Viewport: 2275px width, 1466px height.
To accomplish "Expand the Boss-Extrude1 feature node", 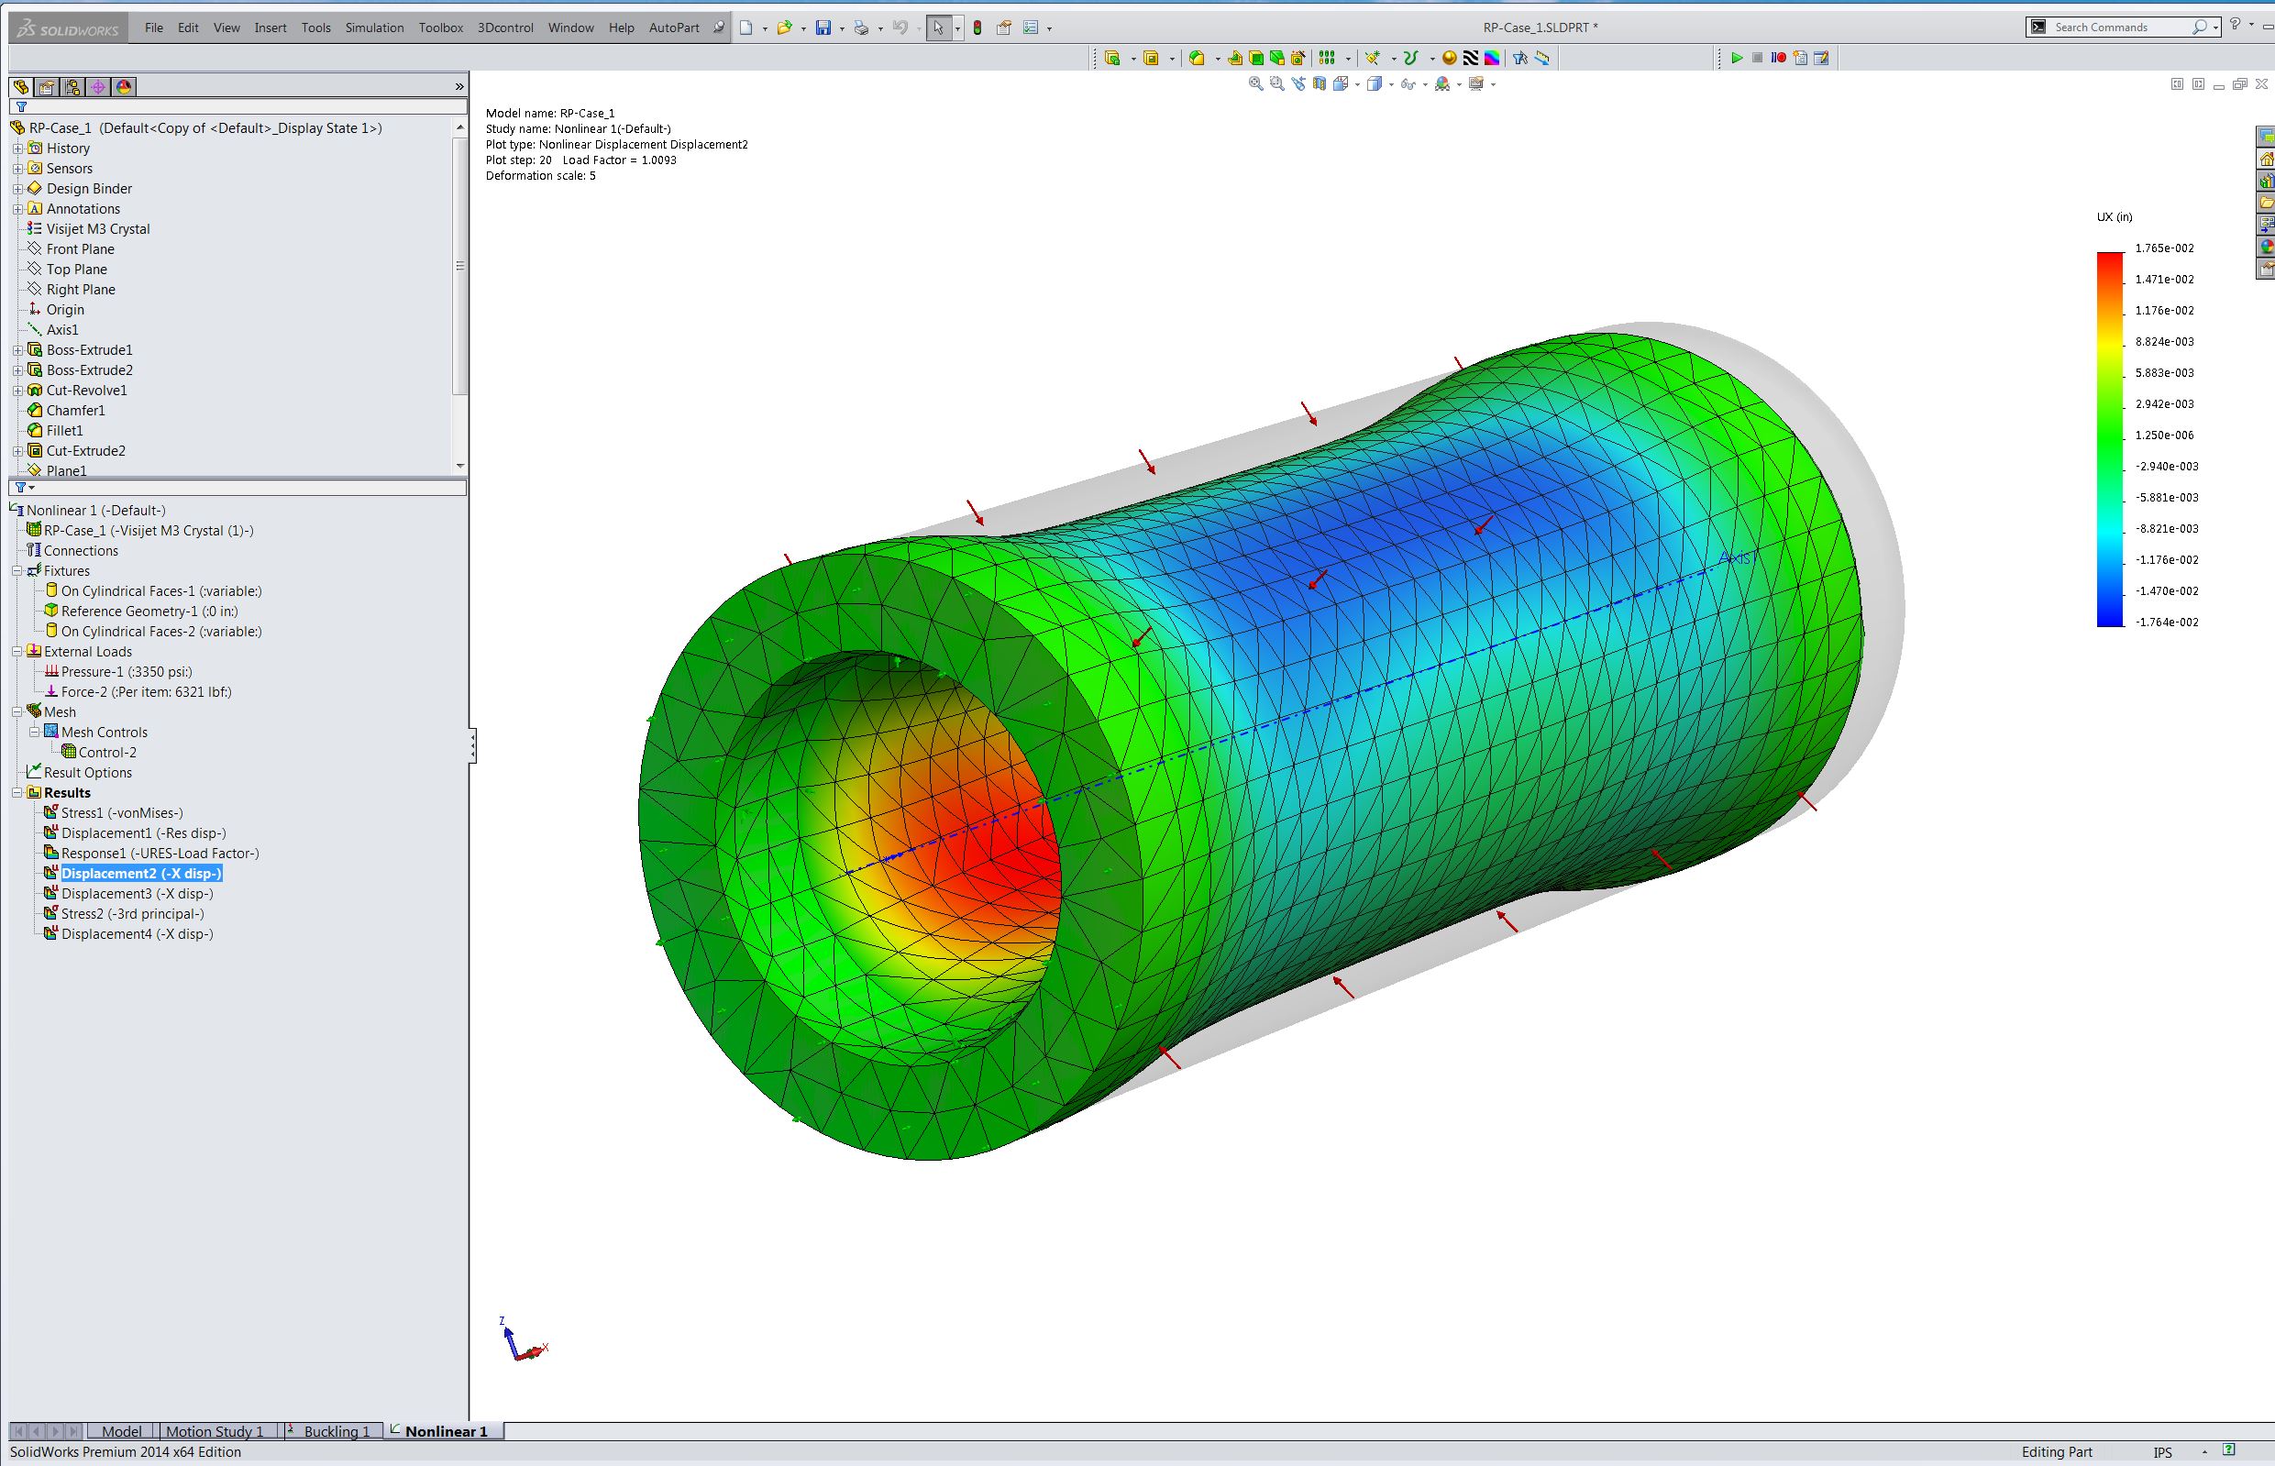I will click(17, 350).
